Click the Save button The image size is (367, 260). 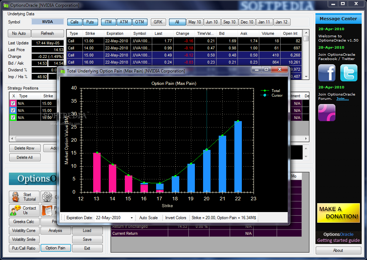(x=87, y=239)
